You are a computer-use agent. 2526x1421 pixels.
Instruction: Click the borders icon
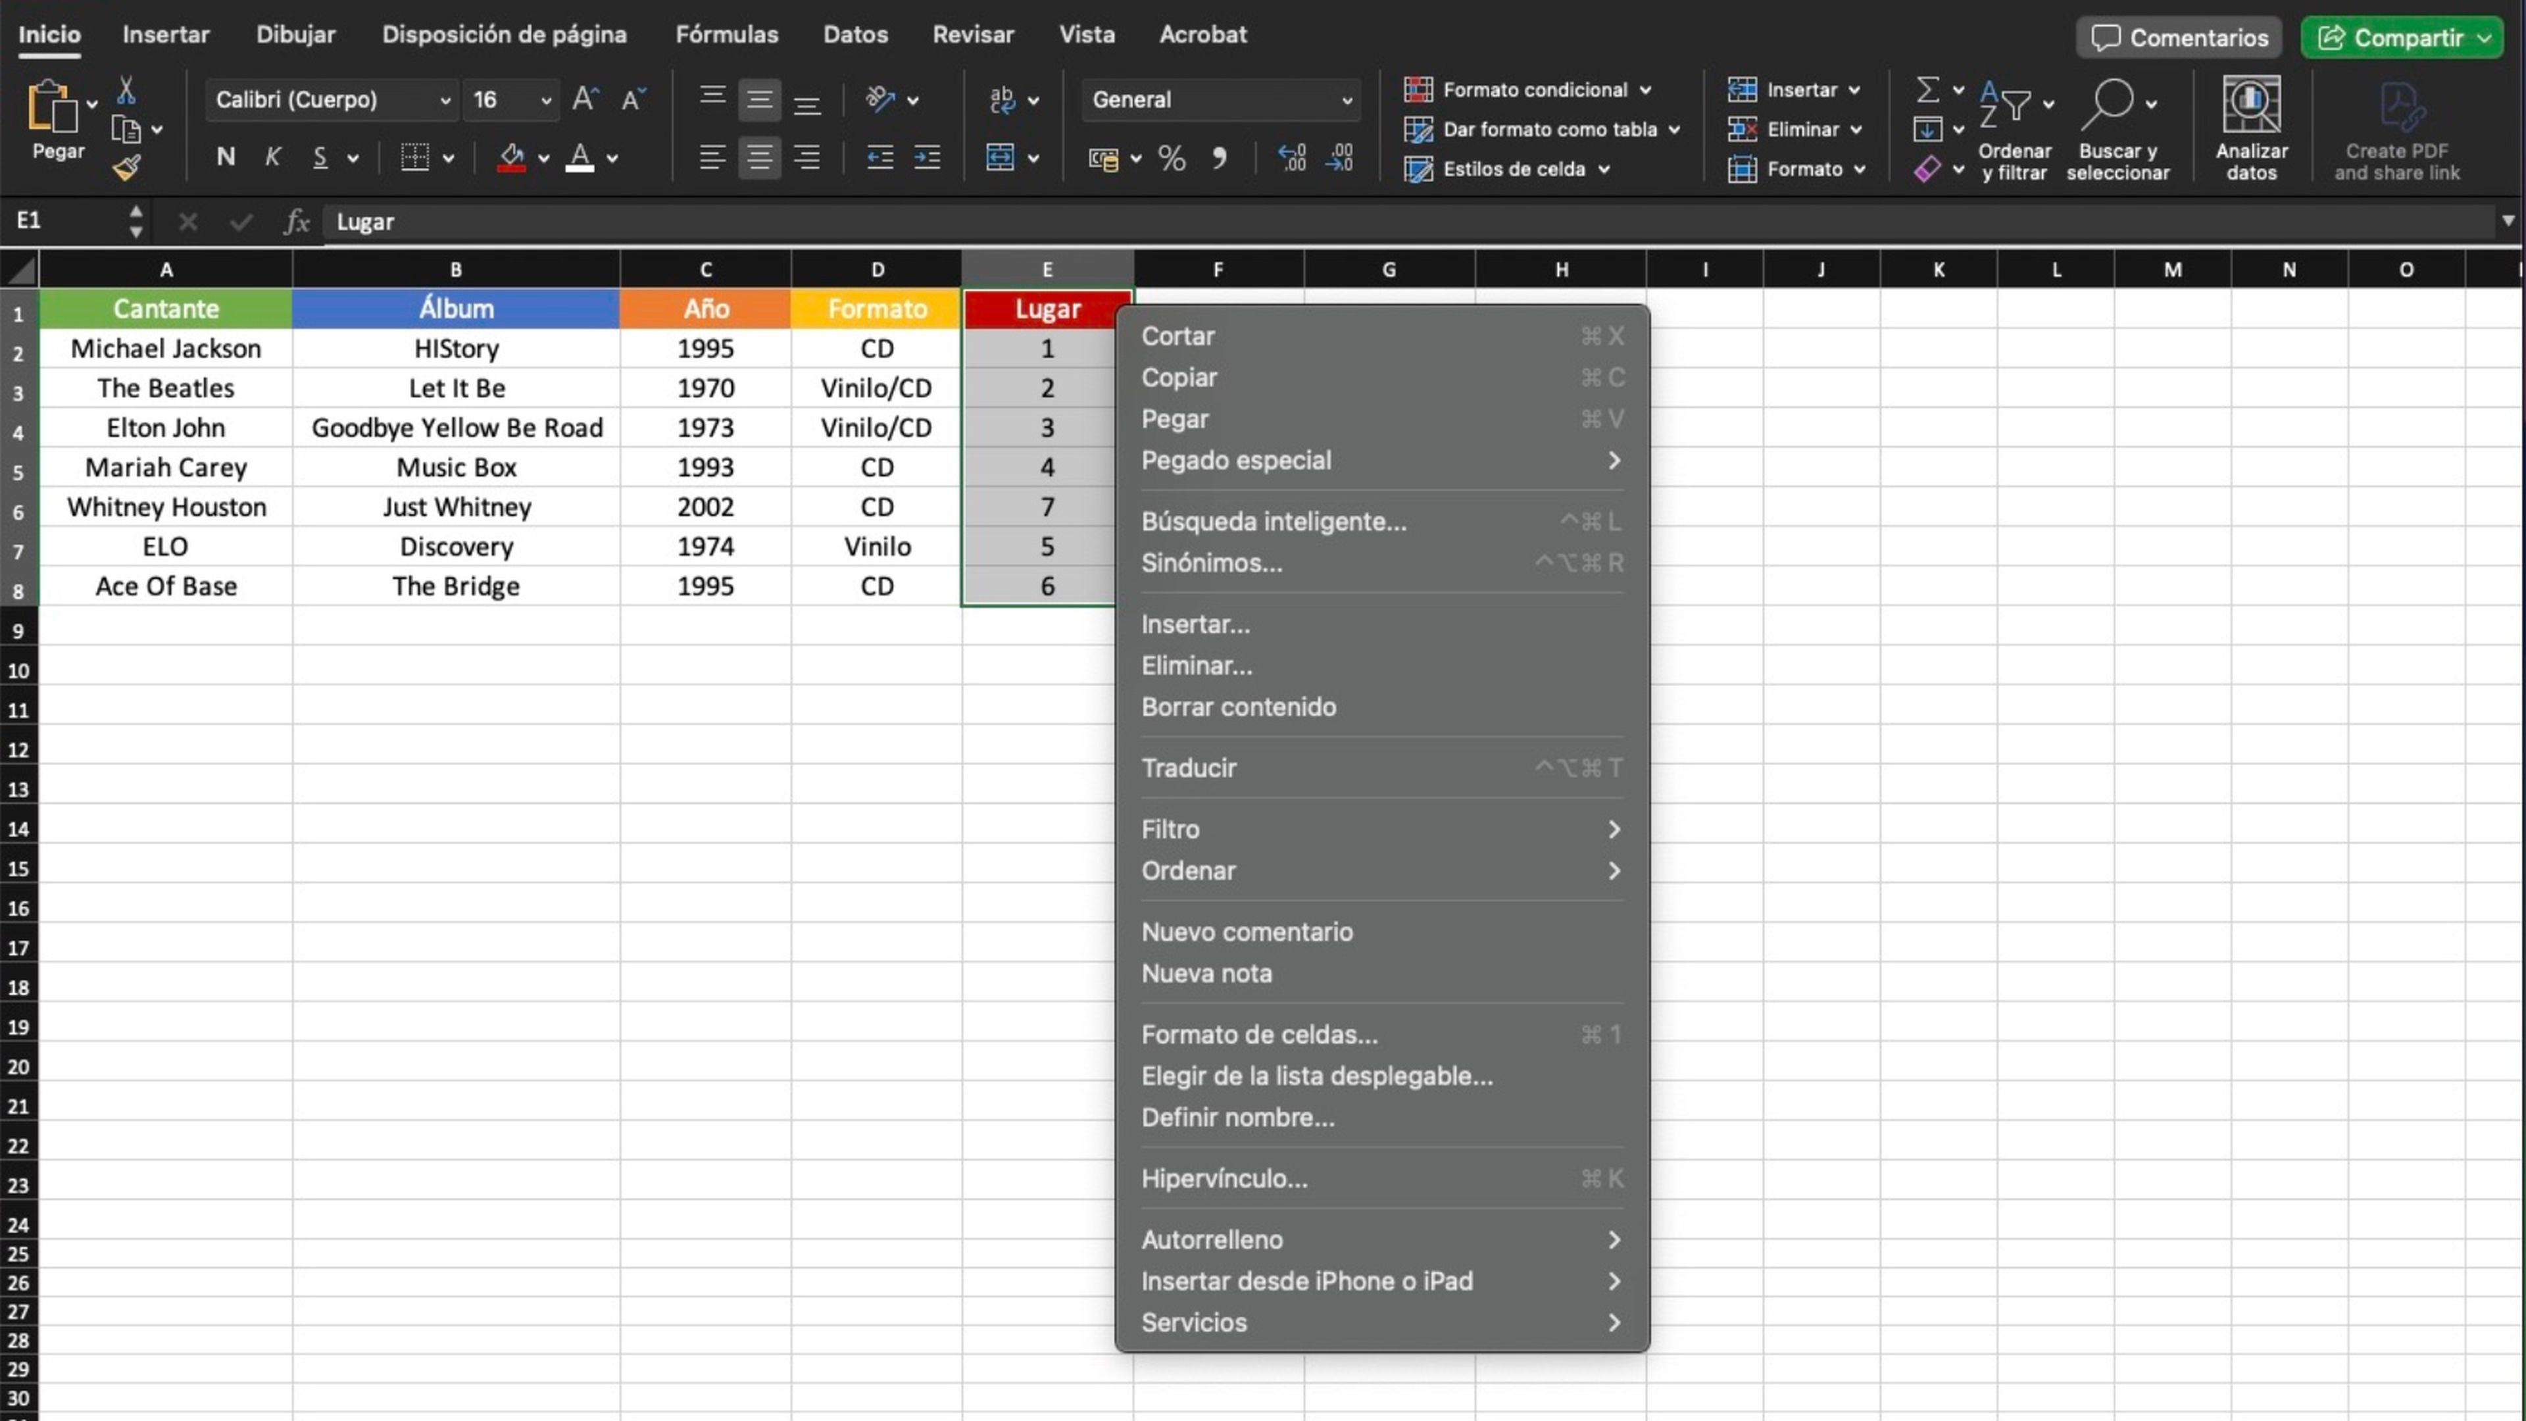(x=415, y=157)
